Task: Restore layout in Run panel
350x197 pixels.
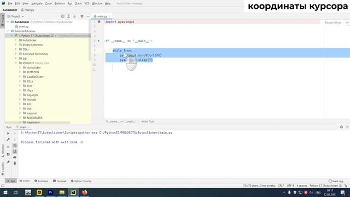Action: click(8, 154)
